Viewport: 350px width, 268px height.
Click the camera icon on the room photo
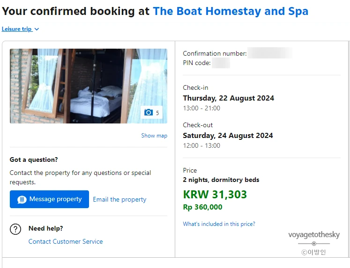(149, 112)
